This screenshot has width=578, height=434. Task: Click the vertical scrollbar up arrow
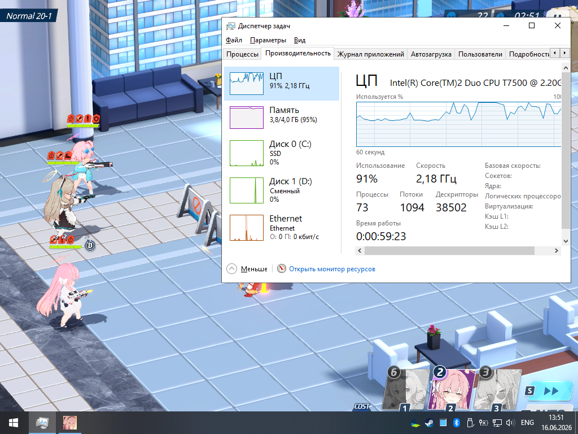[x=566, y=68]
